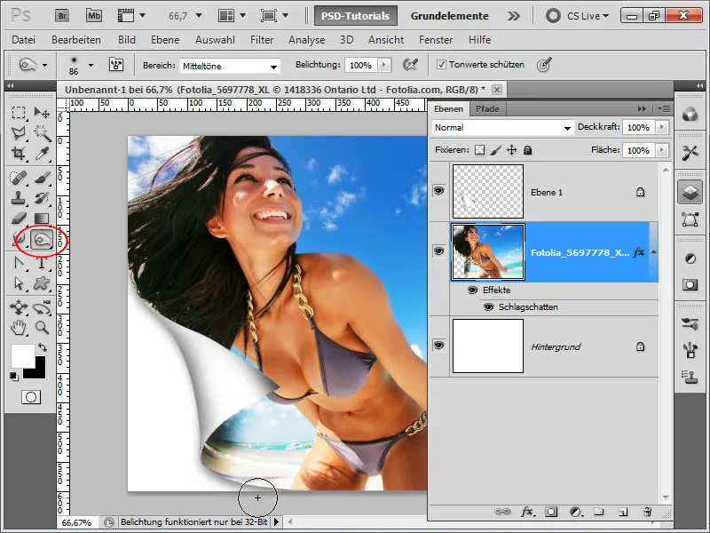The image size is (710, 533).
Task: Open the Fenster menu
Action: 436,40
